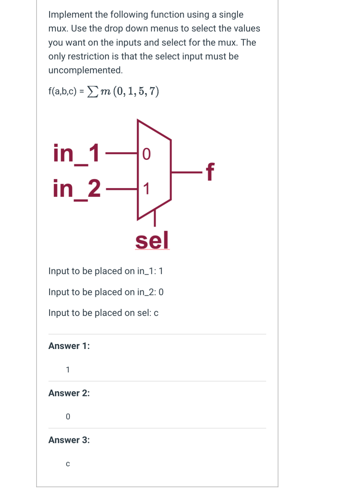Click the Answer 2 heading

coord(69,393)
